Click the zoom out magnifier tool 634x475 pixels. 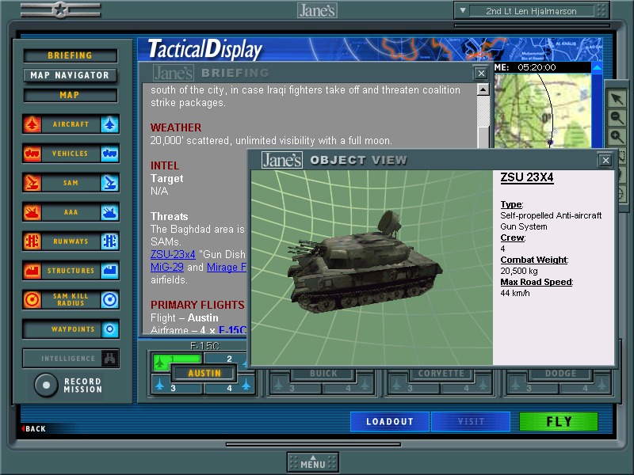point(617,117)
